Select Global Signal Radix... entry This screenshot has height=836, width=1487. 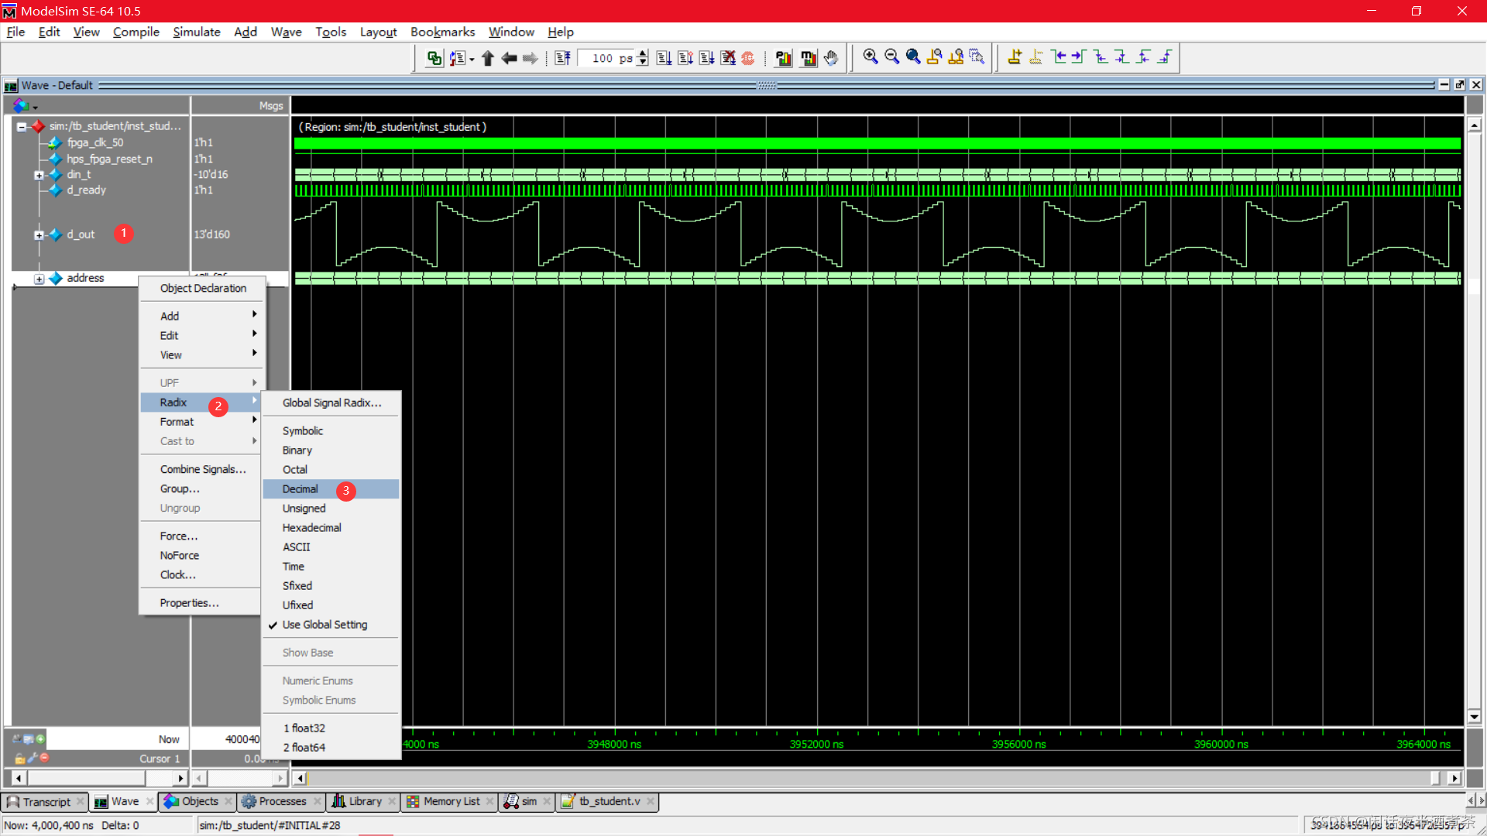pos(331,403)
